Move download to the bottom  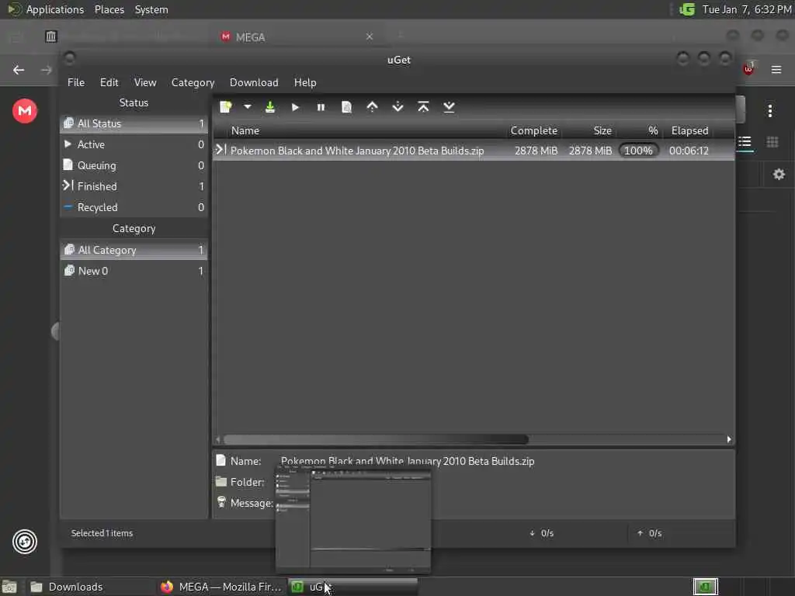click(449, 107)
